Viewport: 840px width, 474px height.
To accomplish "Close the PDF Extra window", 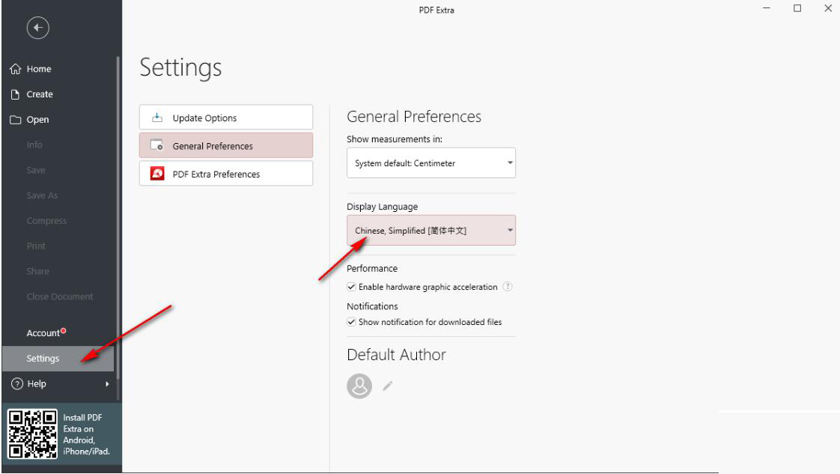I will (828, 8).
